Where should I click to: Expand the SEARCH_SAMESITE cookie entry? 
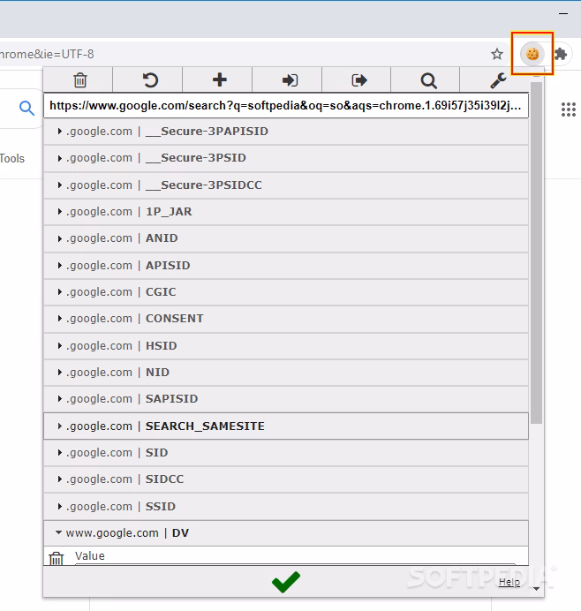click(x=286, y=426)
